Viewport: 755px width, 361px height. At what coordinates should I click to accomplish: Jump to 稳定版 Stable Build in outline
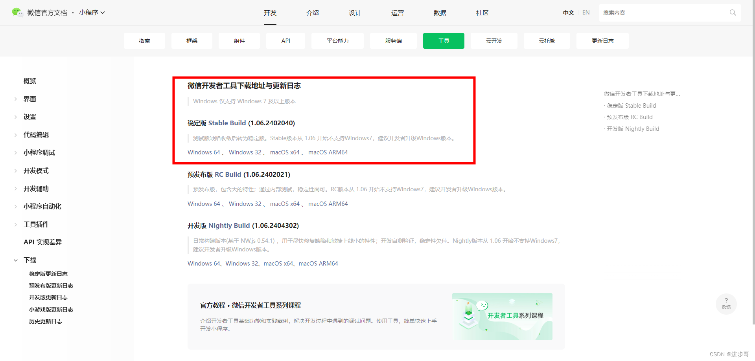[x=631, y=106]
